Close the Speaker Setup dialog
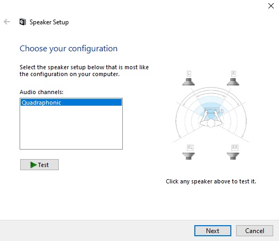The height and width of the screenshot is (241, 279). (271, 6)
